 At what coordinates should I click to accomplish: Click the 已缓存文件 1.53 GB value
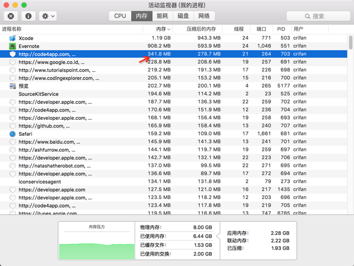[x=203, y=245]
